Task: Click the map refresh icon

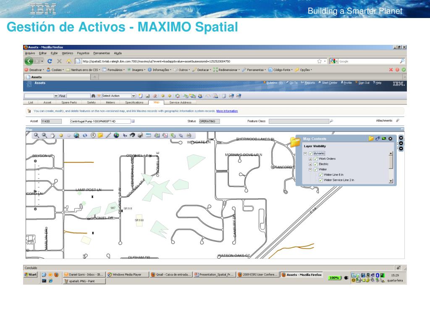Action: coord(85,135)
